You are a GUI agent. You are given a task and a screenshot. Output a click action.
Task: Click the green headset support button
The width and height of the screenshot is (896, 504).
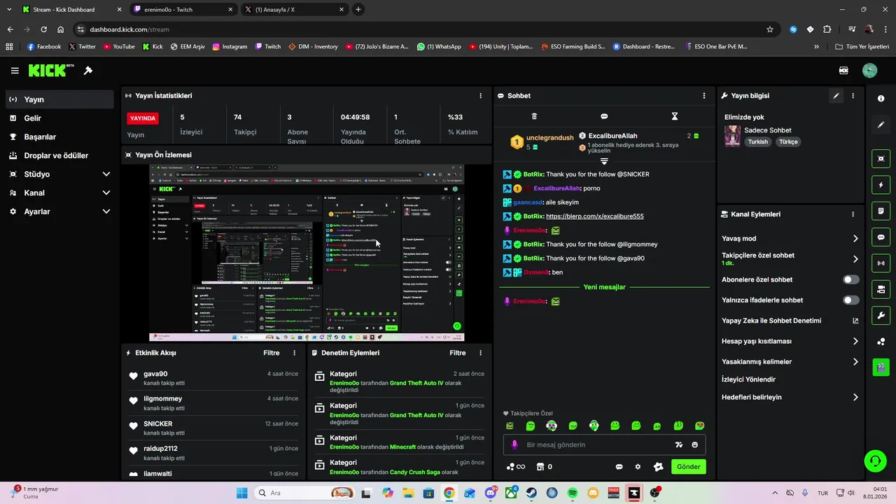(x=874, y=461)
